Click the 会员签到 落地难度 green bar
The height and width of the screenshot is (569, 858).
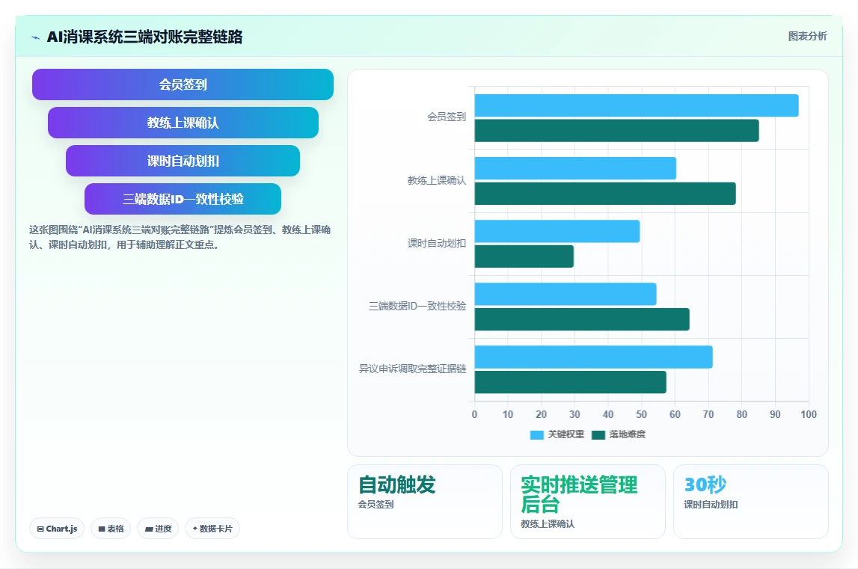pos(616,131)
